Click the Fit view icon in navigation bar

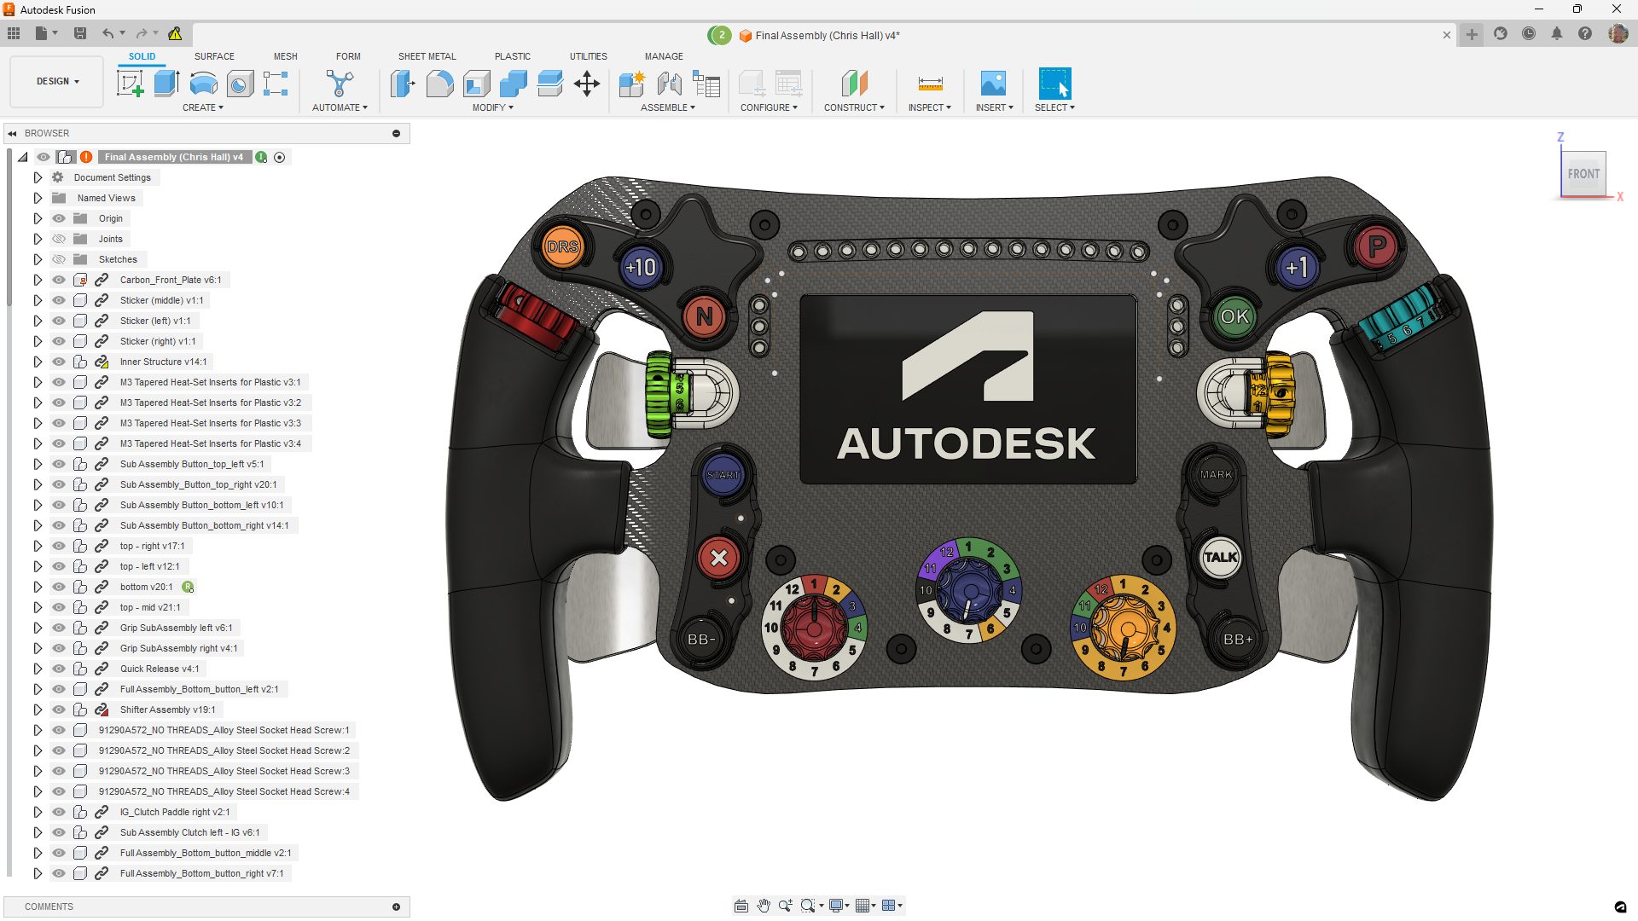pyautogui.click(x=741, y=905)
